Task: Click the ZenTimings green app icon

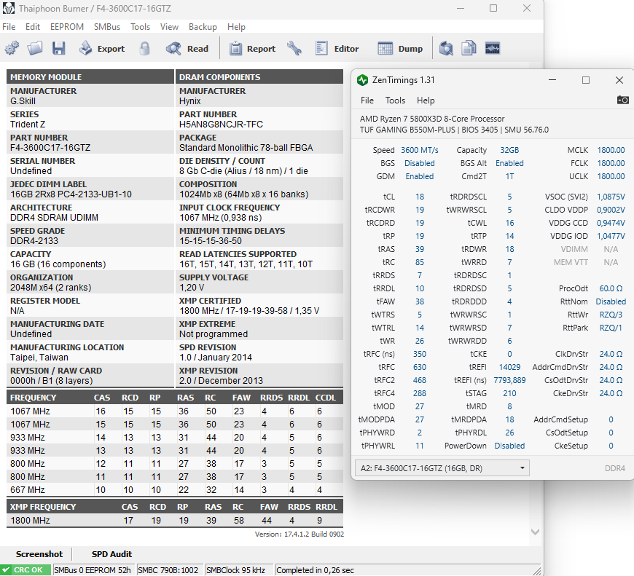Action: 362,80
